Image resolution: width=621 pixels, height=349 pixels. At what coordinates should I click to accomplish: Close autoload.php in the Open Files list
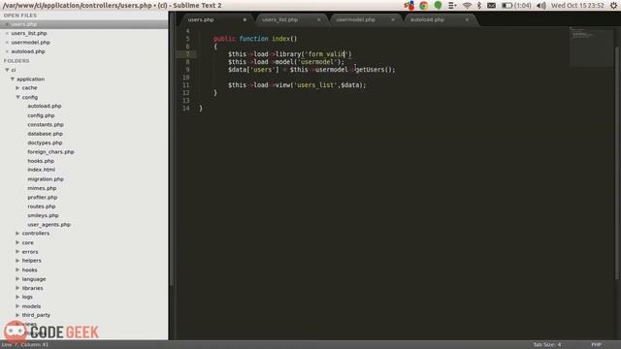tap(7, 51)
